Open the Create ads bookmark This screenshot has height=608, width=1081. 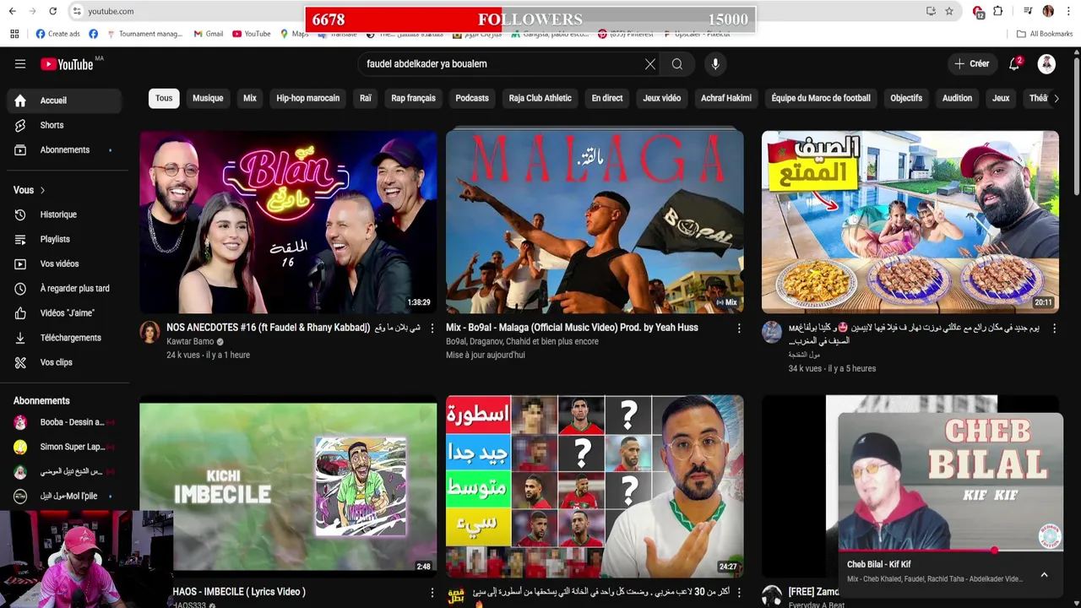[x=58, y=34]
